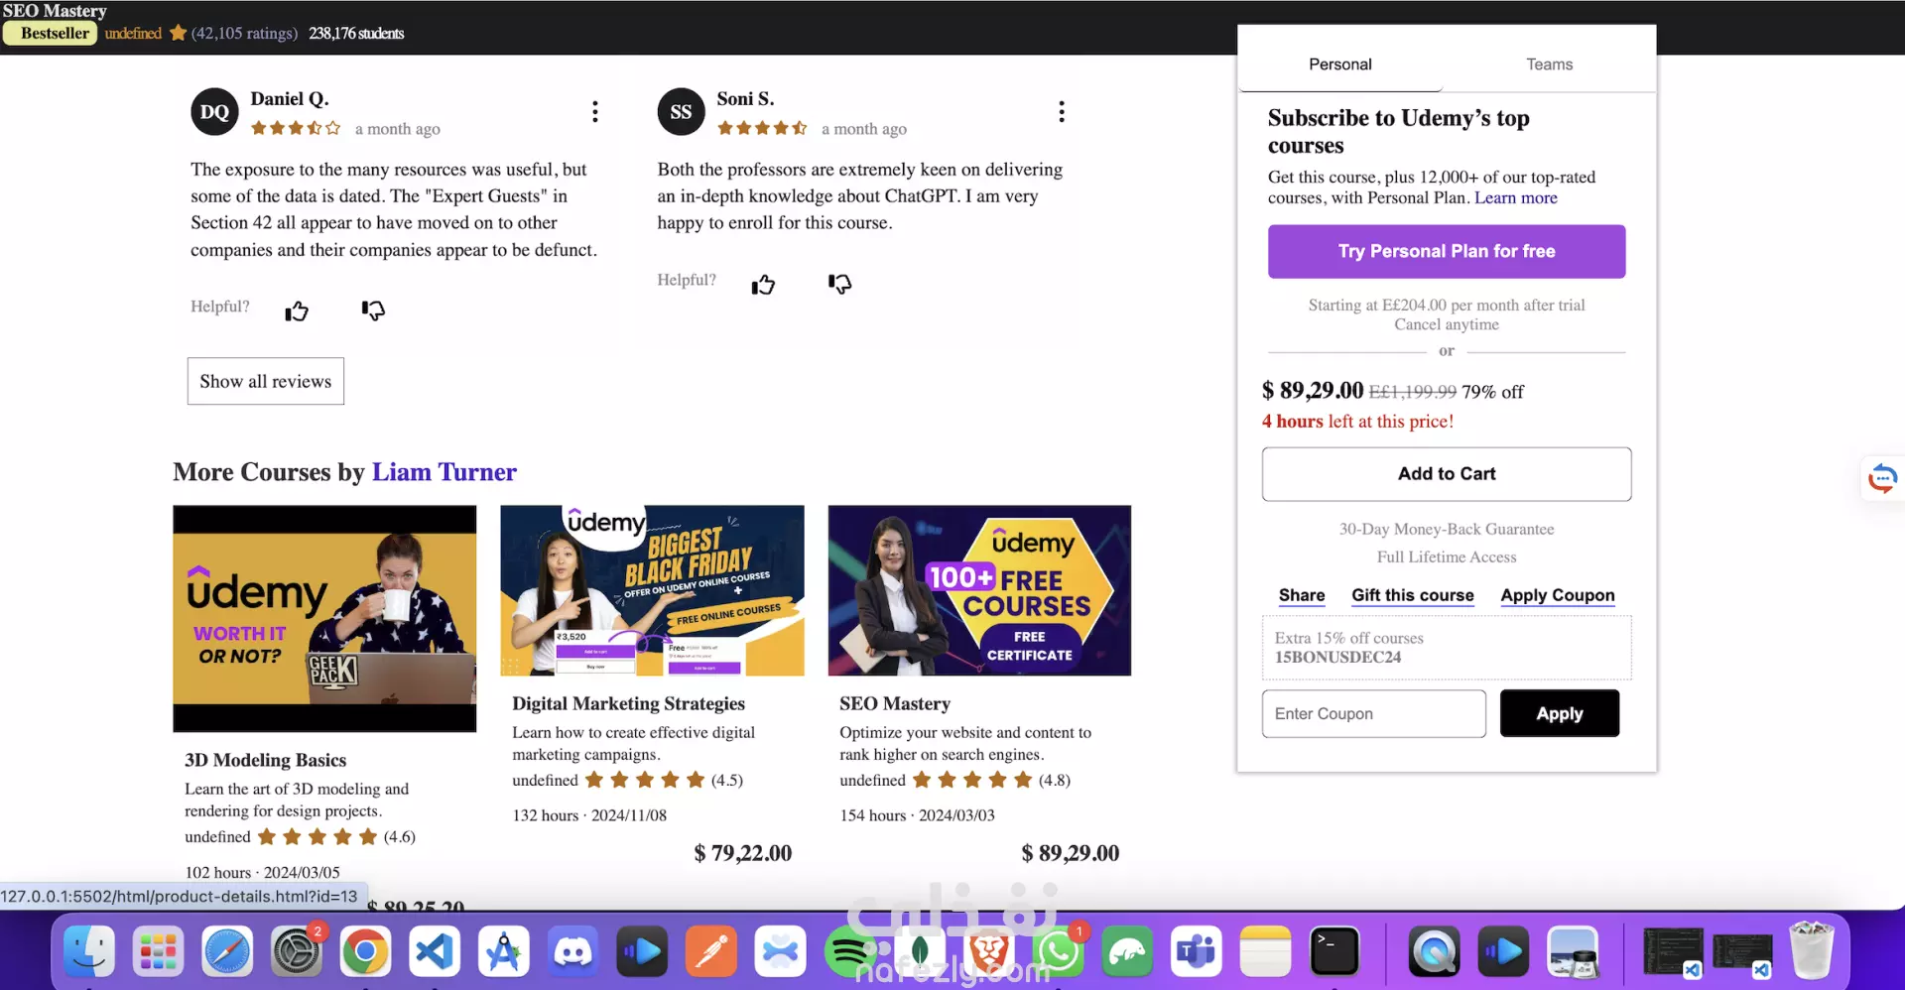This screenshot has width=1905, height=990.
Task: Click the 79% off discount label
Action: pos(1492,392)
